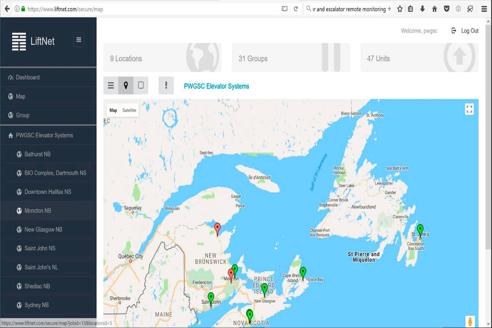Viewport: 492px width, 328px height.
Task: Click the green marker at St. John's
Action: point(420,231)
